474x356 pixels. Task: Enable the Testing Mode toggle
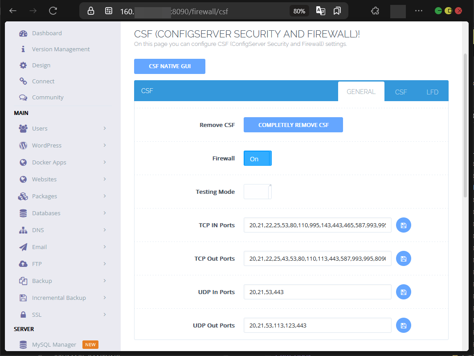(x=257, y=192)
